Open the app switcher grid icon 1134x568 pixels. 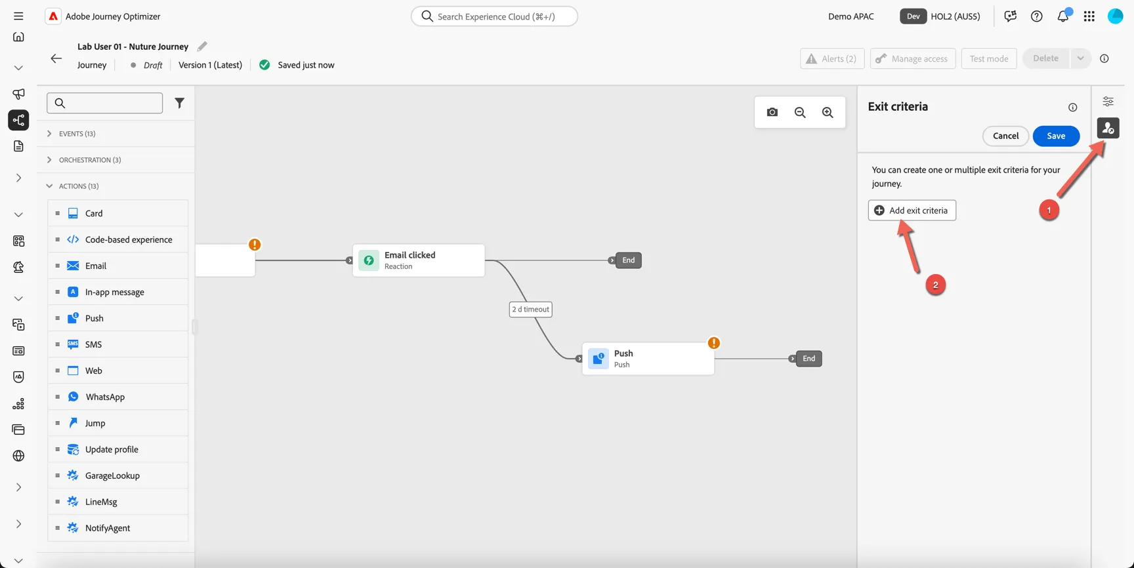tap(1089, 16)
